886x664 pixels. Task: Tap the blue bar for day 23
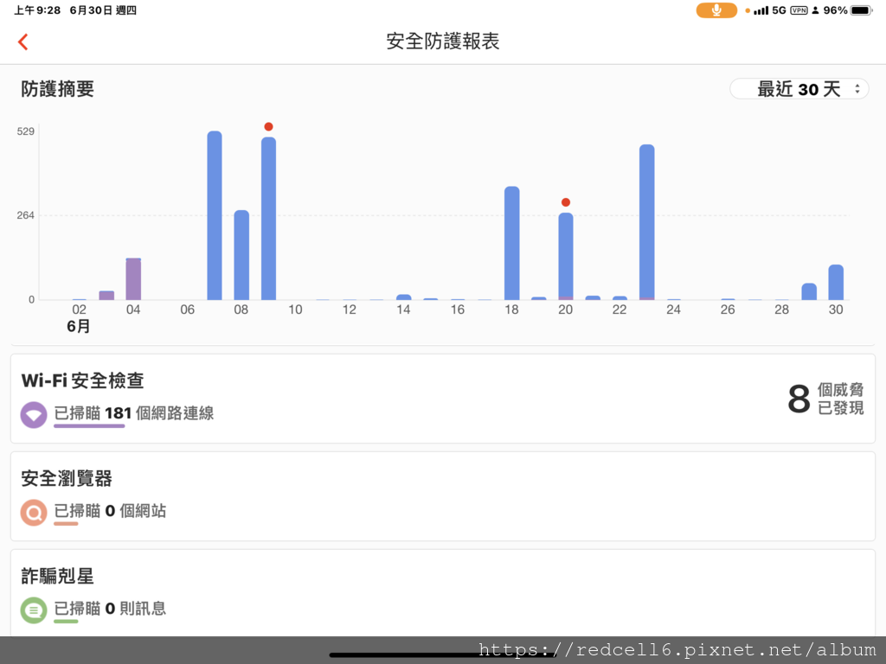[x=647, y=222]
